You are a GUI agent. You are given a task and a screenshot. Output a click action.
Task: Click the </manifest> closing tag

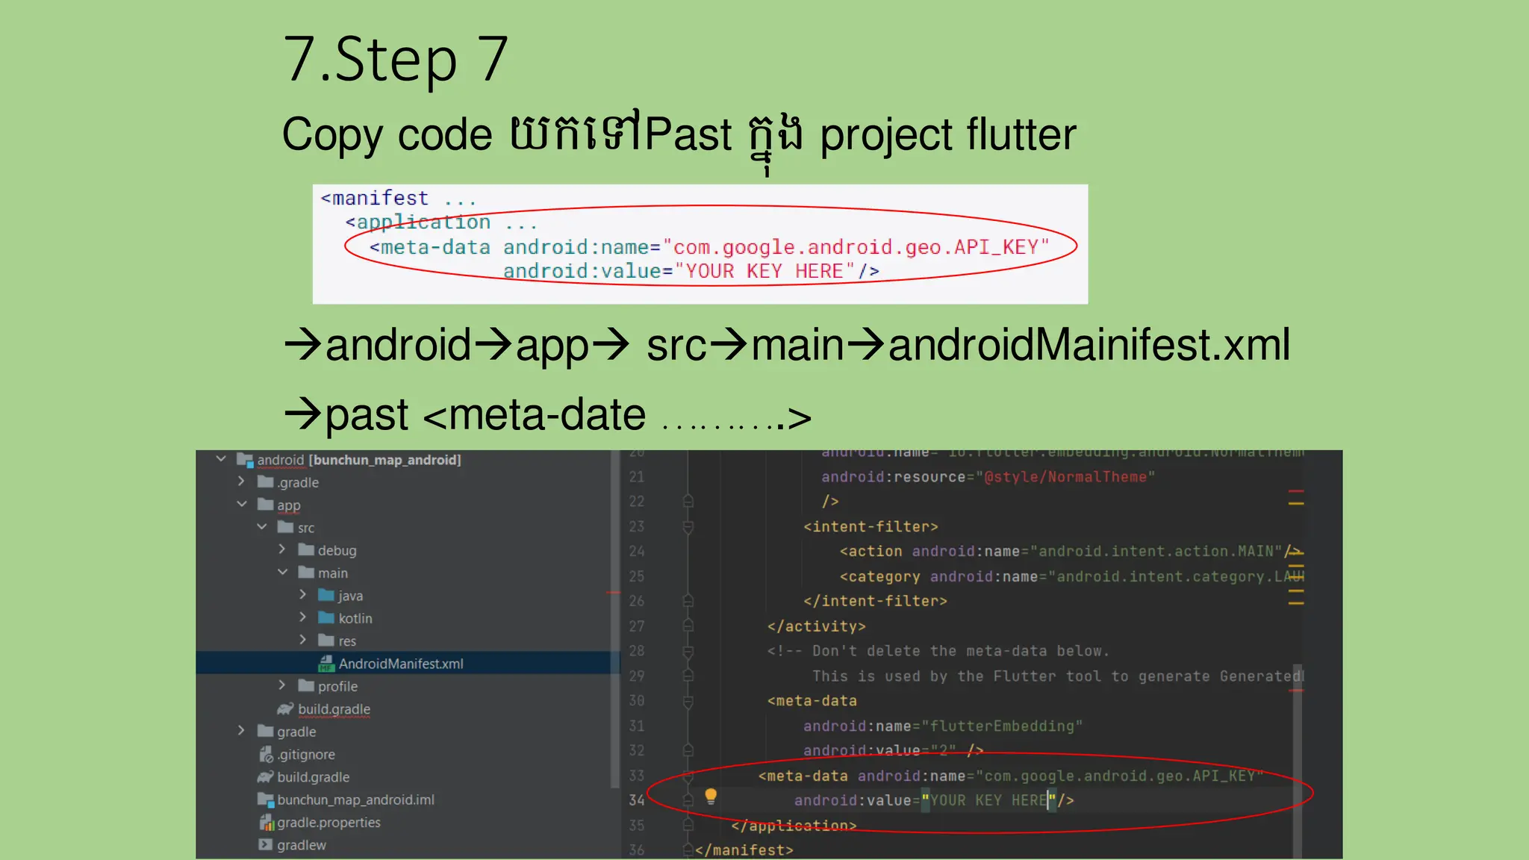744,850
